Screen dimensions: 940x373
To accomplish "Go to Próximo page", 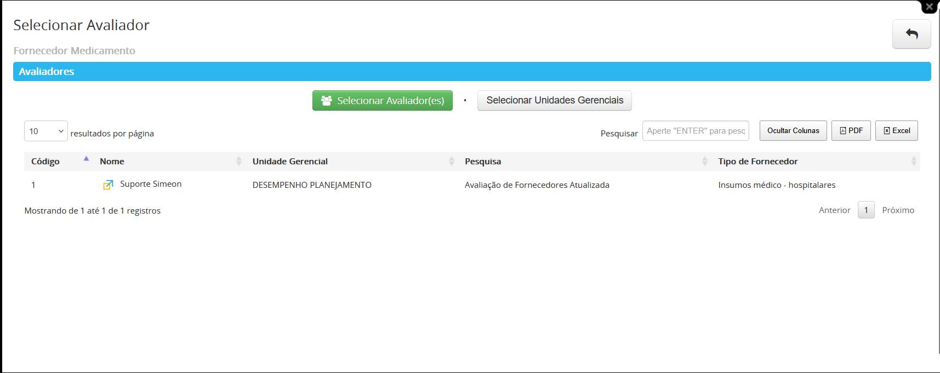I will click(x=898, y=210).
